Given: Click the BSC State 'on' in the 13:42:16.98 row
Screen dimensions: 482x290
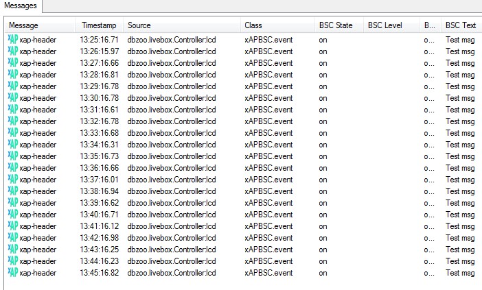Looking at the screenshot, I should point(323,238).
